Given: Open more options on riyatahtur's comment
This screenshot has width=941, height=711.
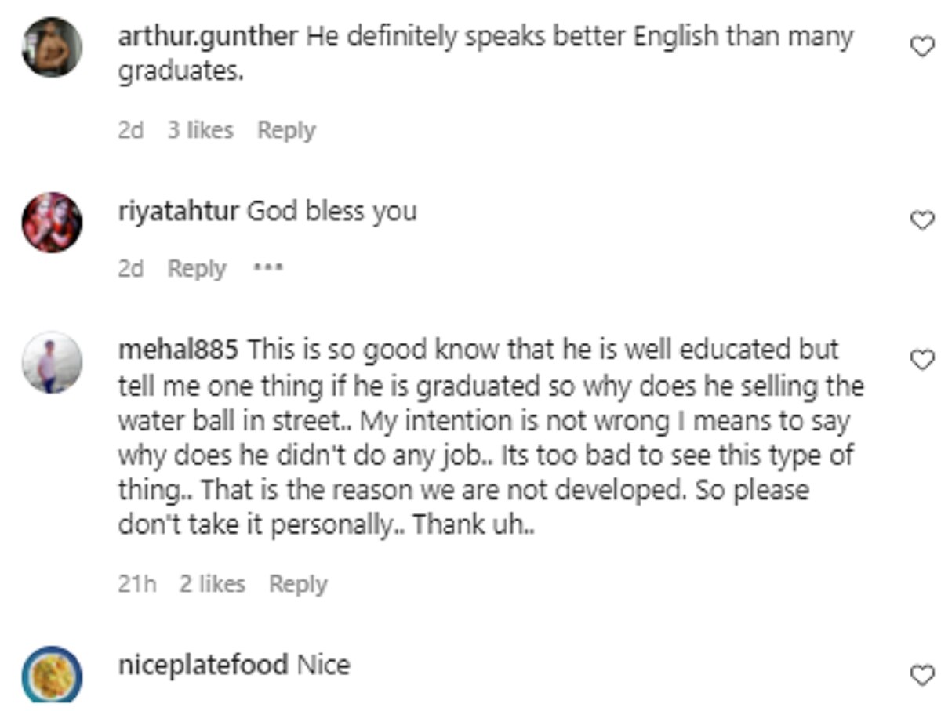Looking at the screenshot, I should click(x=267, y=268).
